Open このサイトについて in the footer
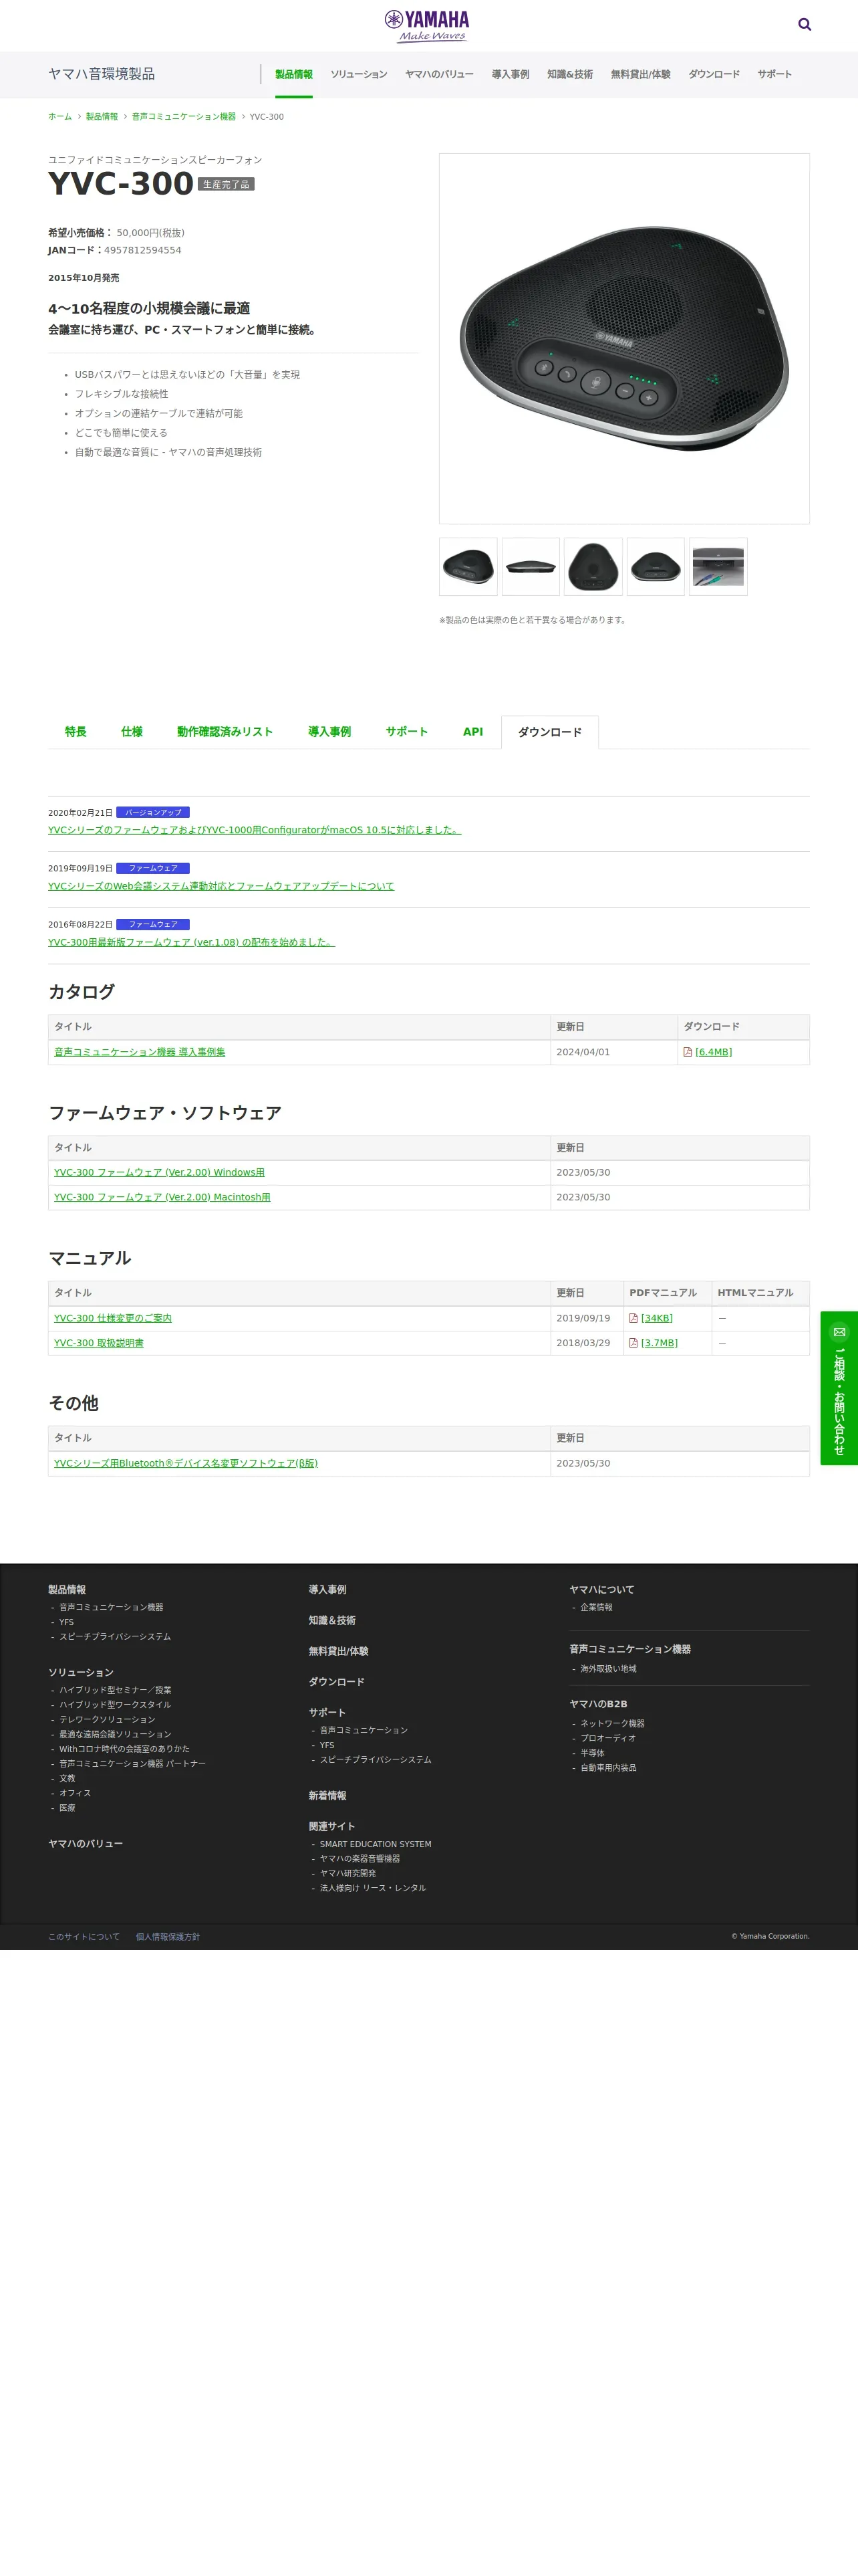Viewport: 858px width, 2576px height. click(x=84, y=1937)
